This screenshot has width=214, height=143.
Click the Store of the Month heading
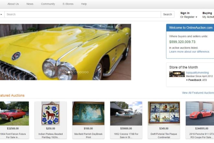184,67
